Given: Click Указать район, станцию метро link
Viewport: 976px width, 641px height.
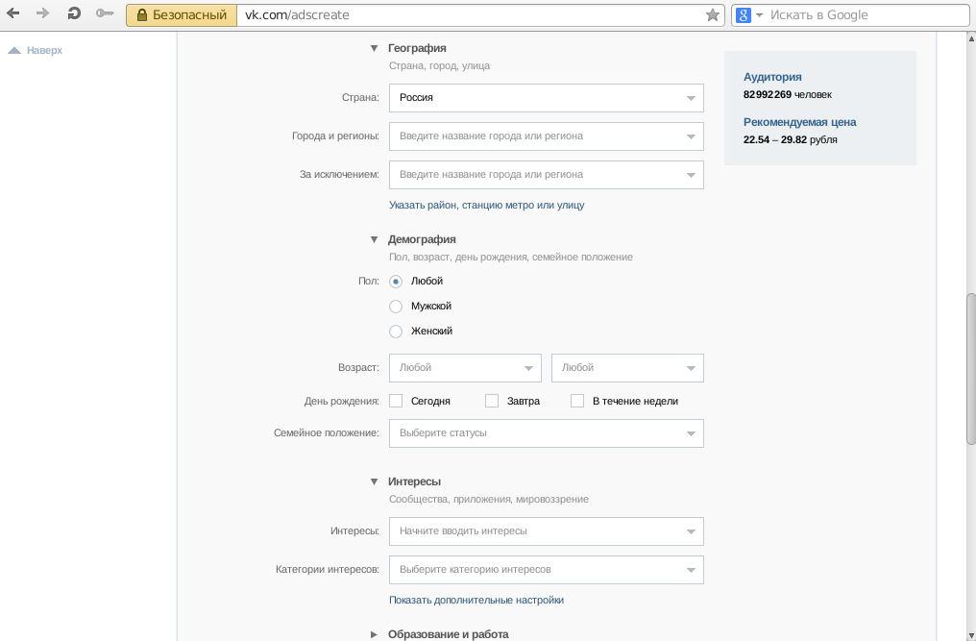Looking at the screenshot, I should click(x=486, y=205).
